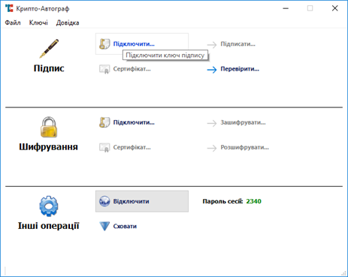This screenshot has height=277, width=348.
Task: Click the Відключити button
Action: (142, 201)
